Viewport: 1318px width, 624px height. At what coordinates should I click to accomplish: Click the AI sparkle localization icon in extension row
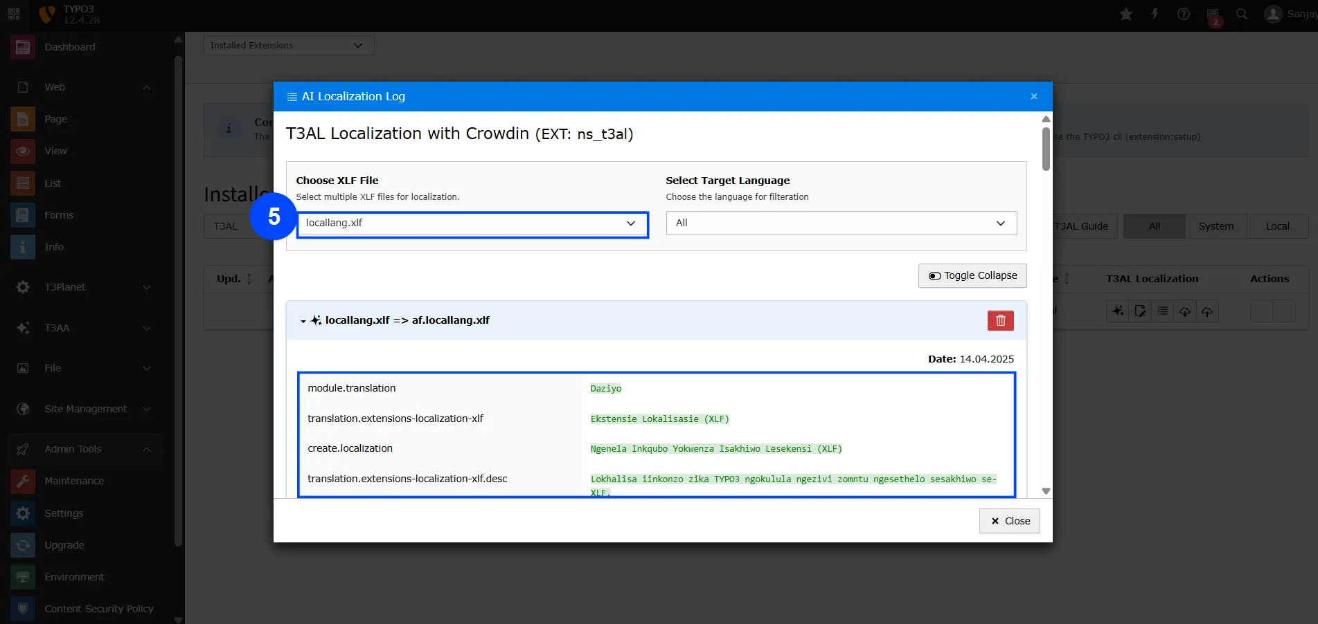point(1118,311)
